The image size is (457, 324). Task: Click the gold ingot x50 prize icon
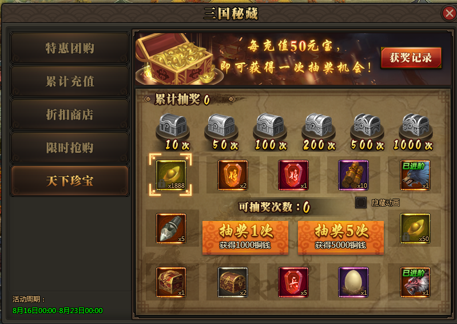point(415,228)
